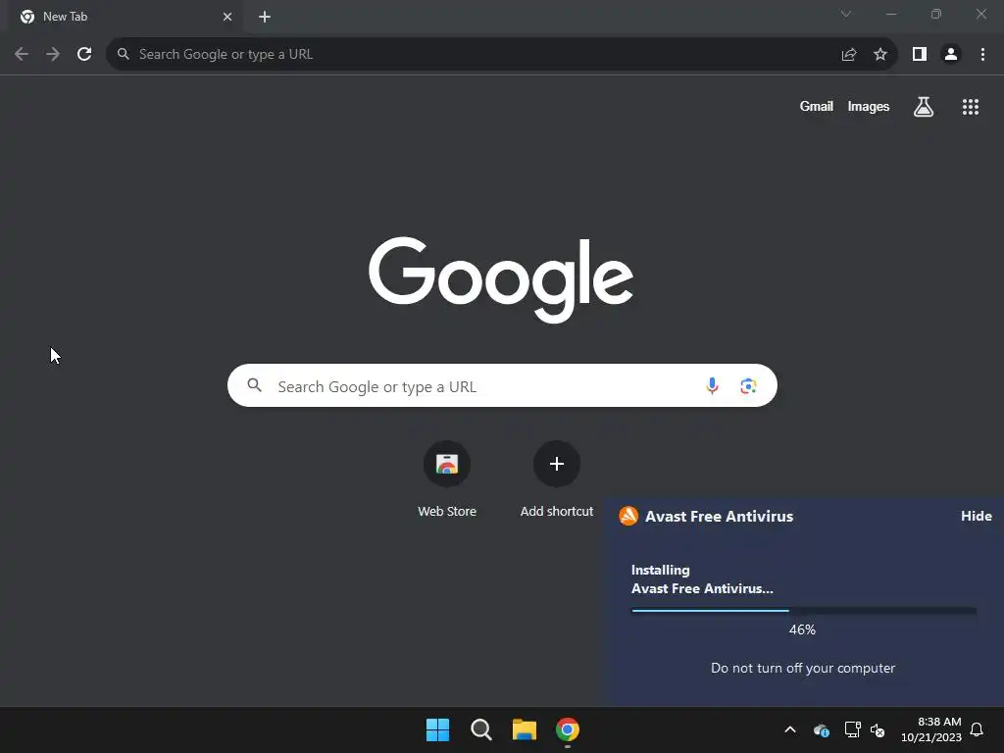
Task: Hide the Avast installer popup
Action: (x=976, y=516)
